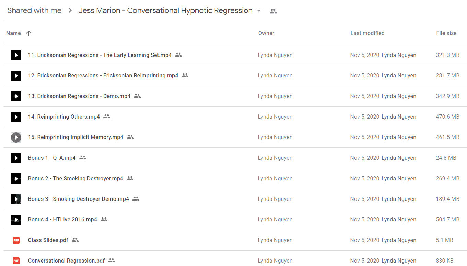467x266 pixels.
Task: Click the video thumbnail for Bonus 3 Smoking Destroyer Demo
Action: (x=16, y=199)
